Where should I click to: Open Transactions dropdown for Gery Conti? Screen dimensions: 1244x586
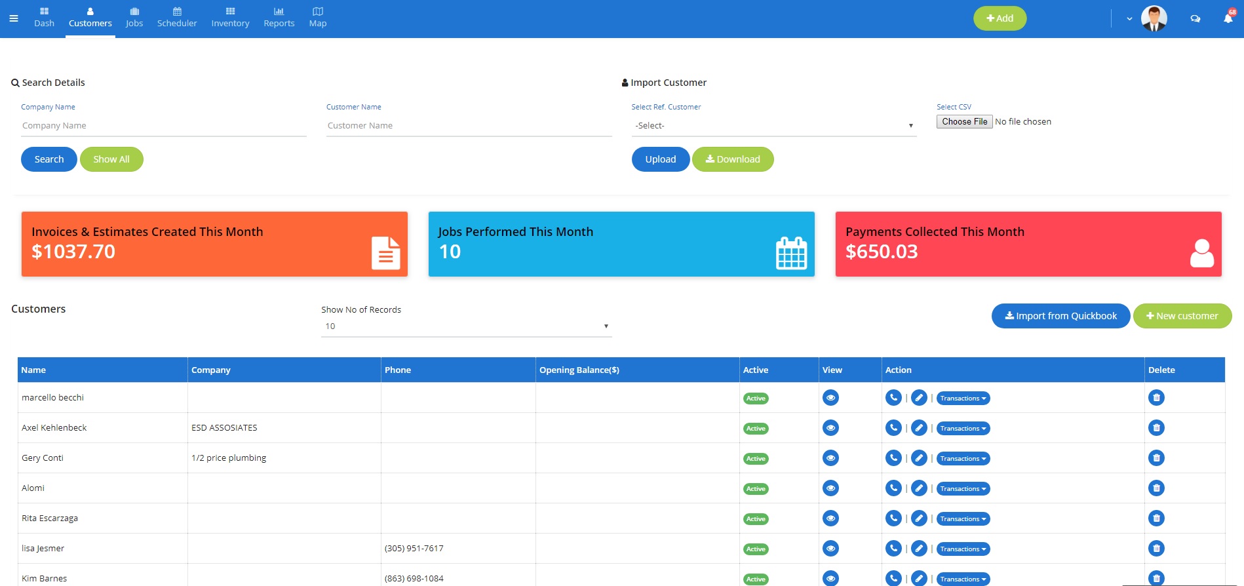963,459
